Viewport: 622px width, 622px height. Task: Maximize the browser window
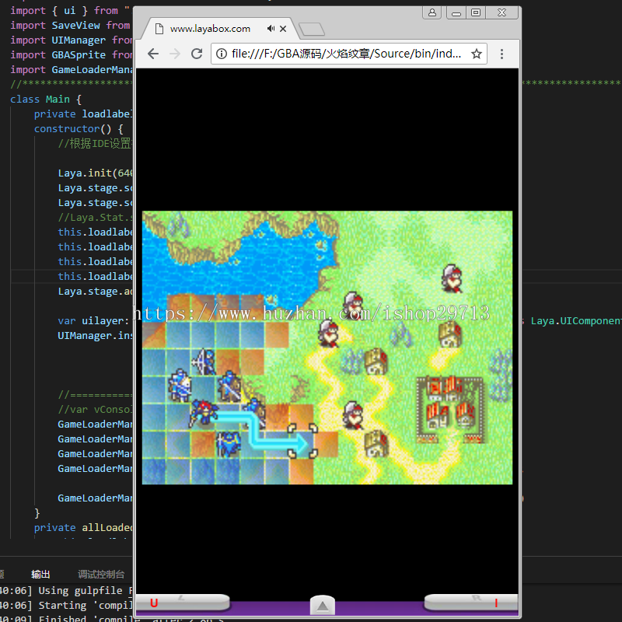[x=476, y=12]
